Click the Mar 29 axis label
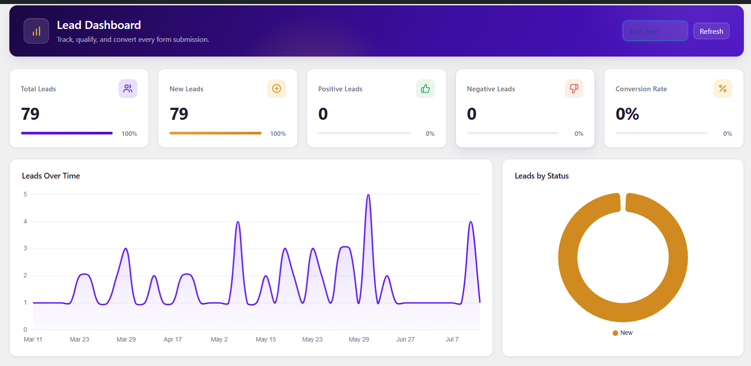751x366 pixels. [126, 339]
